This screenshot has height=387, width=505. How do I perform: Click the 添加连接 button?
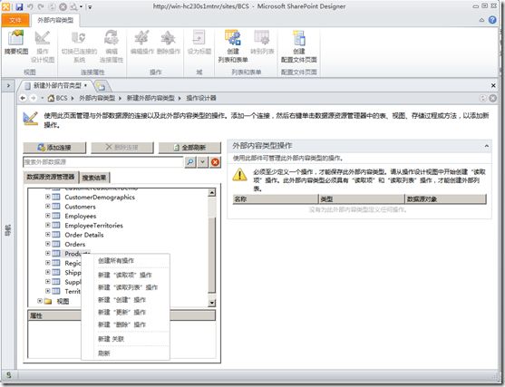[x=54, y=148]
